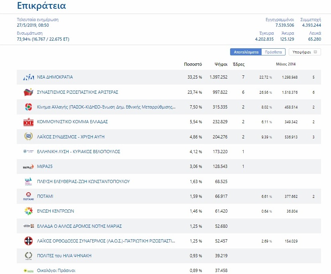Click Ελληνική Λύση vote count 173.220

(220, 152)
